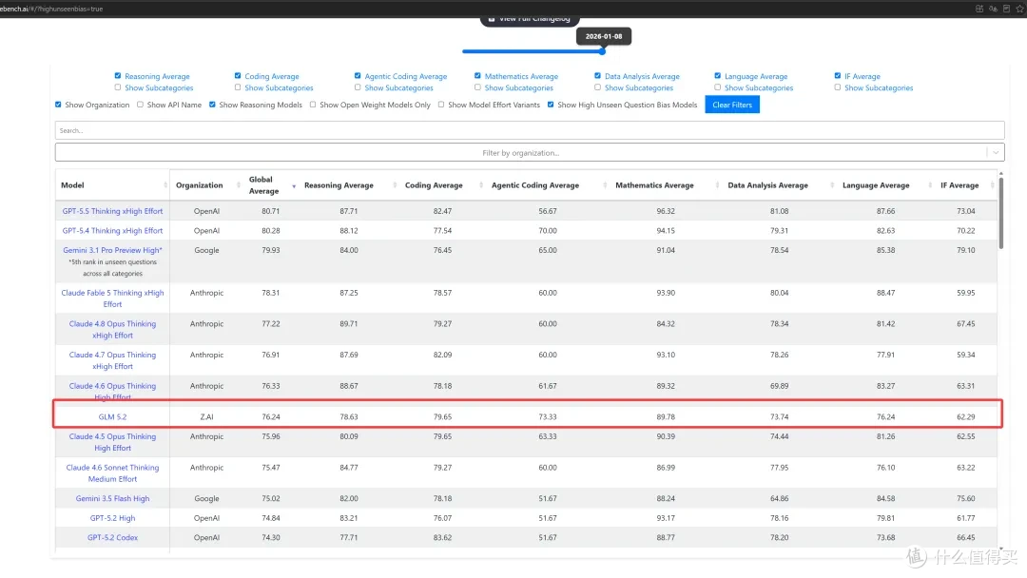Screen dimensions: 1027x578
Task: Enable Show API Name checkbox
Action: pos(140,105)
